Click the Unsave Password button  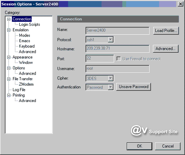pos(134,87)
